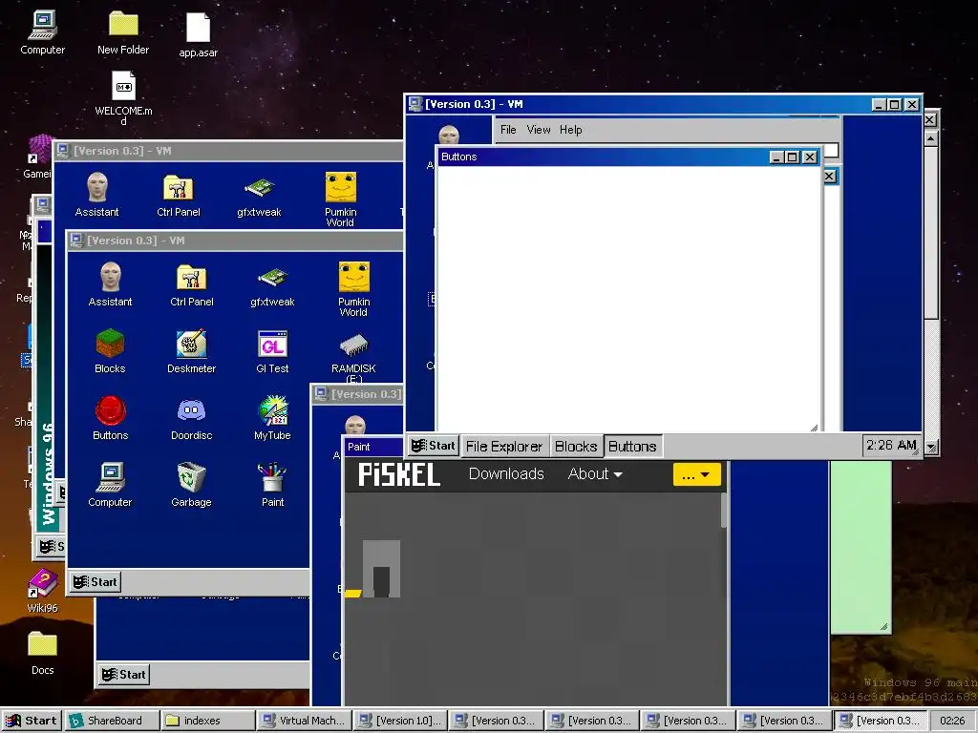
Task: Open the Computer icon inside the middle VM
Action: coord(110,485)
